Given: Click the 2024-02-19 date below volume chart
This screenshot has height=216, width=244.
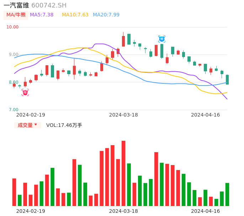Looking at the screenshot, I should [31, 211].
